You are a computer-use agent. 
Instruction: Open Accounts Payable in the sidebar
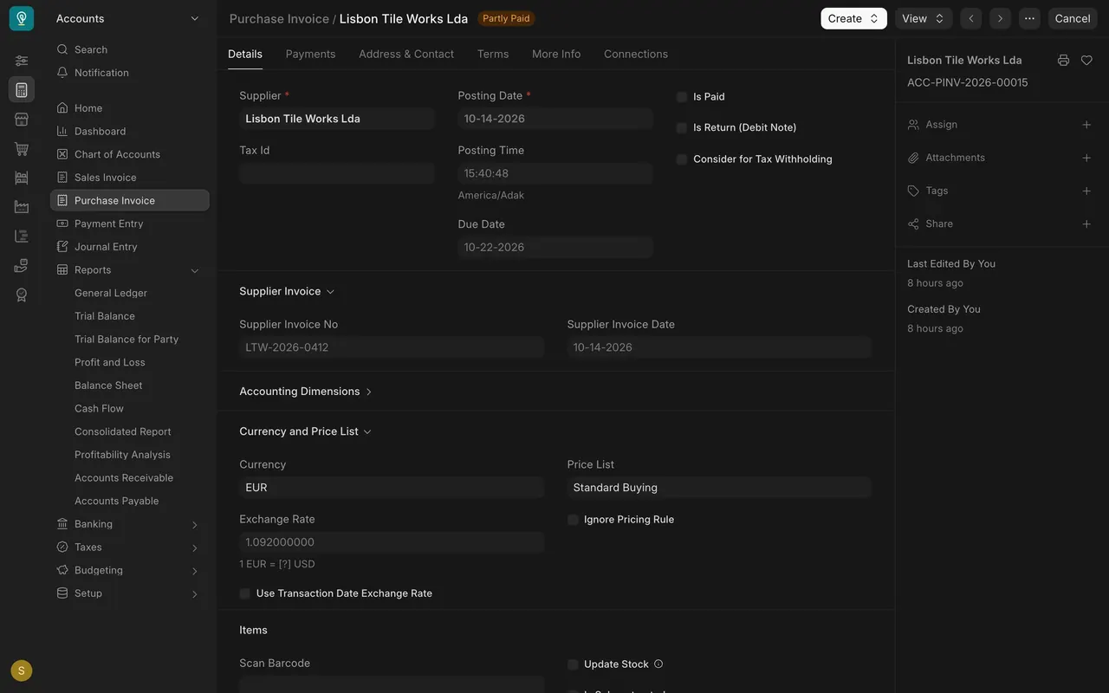[116, 501]
